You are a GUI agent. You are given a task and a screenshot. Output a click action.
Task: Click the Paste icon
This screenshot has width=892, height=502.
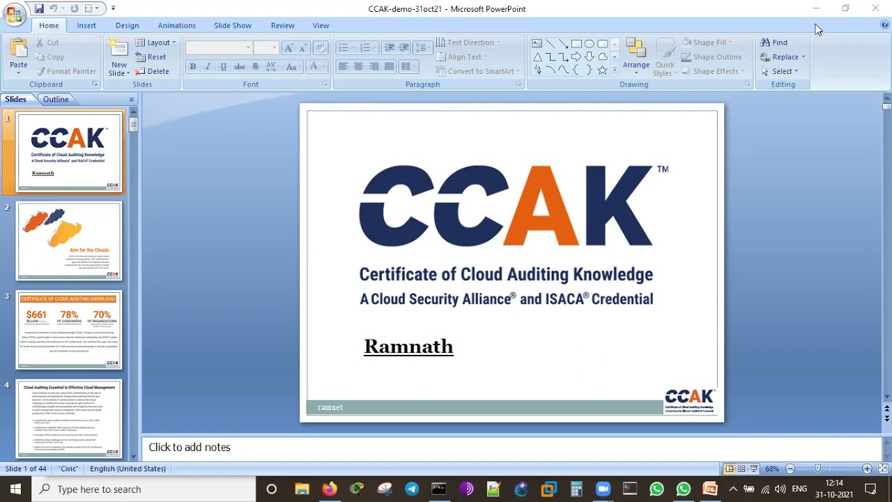[x=19, y=49]
